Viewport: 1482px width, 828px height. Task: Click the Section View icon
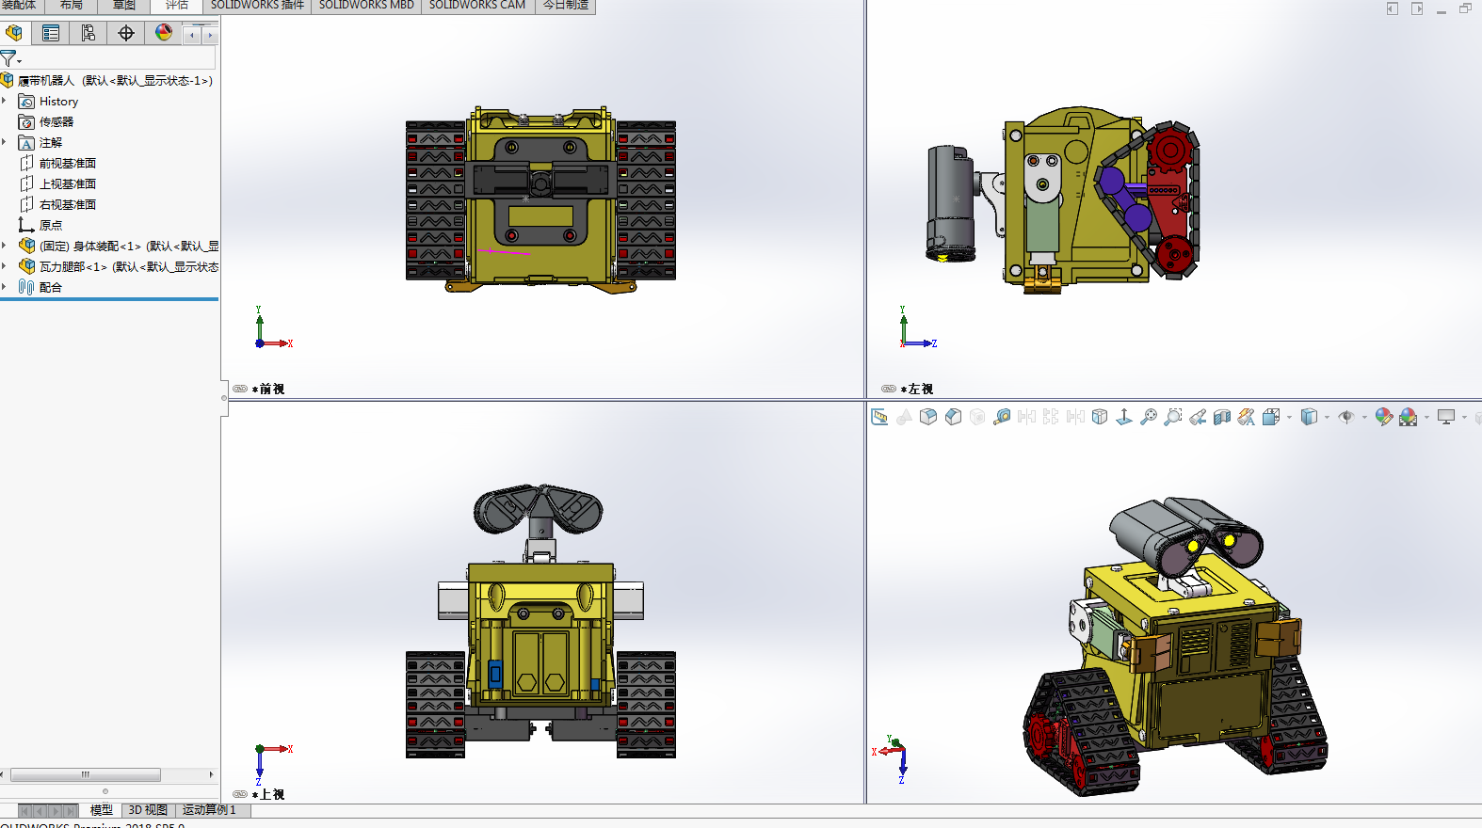(x=1222, y=417)
